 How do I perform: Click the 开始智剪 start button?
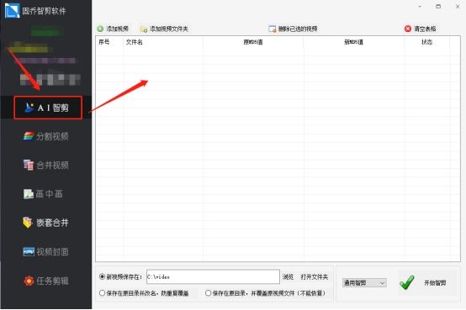435,282
